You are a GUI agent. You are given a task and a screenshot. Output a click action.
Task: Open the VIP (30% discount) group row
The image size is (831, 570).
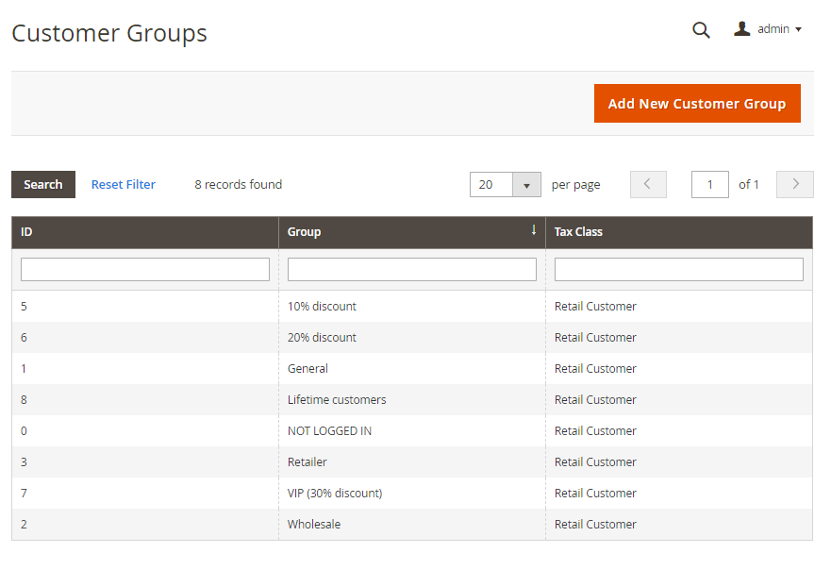[x=335, y=494]
